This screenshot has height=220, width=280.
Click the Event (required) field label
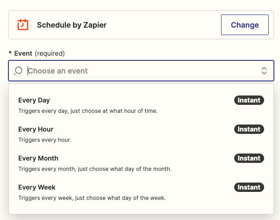click(x=39, y=53)
